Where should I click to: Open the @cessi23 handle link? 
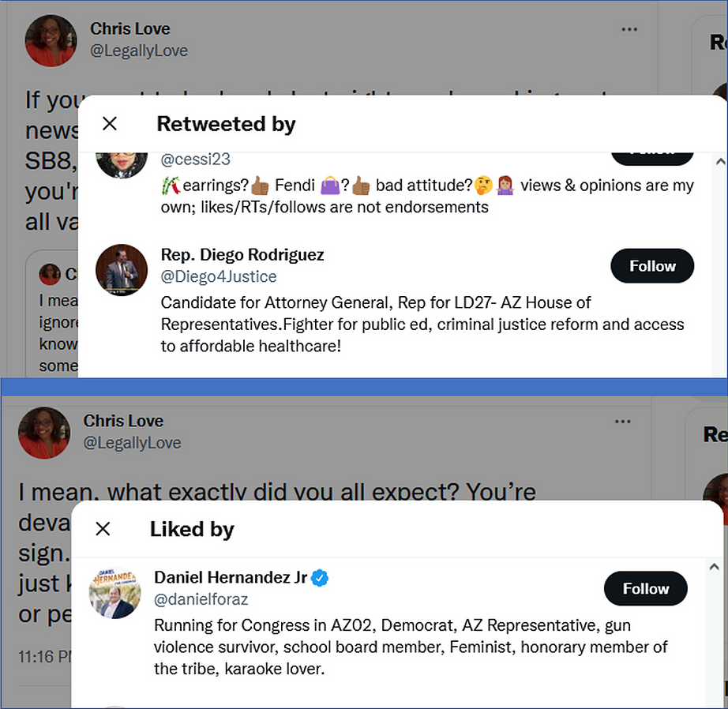[195, 159]
